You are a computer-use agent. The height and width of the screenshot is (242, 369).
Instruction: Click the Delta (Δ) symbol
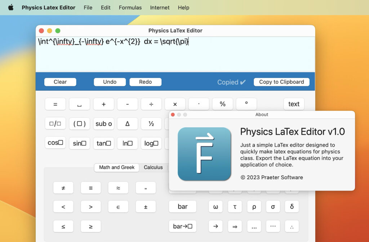pyautogui.click(x=127, y=124)
